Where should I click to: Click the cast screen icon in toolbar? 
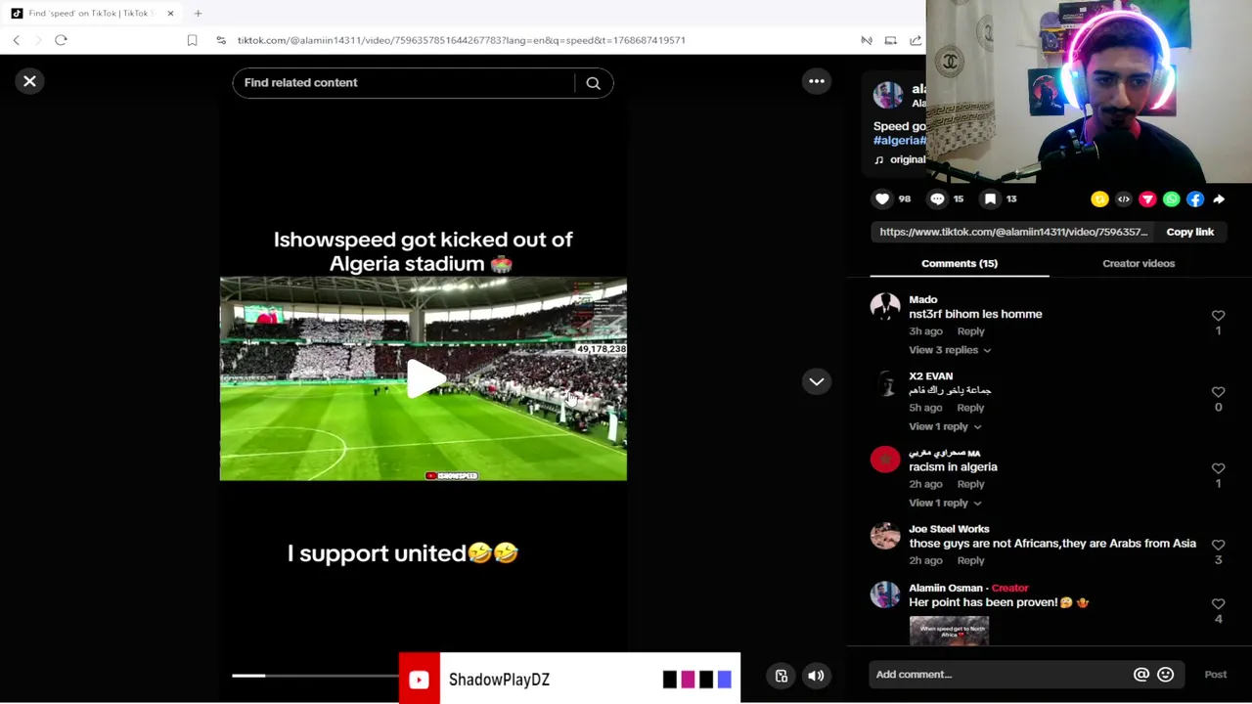pos(890,40)
